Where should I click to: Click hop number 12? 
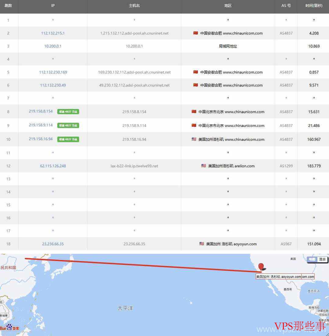(8, 166)
